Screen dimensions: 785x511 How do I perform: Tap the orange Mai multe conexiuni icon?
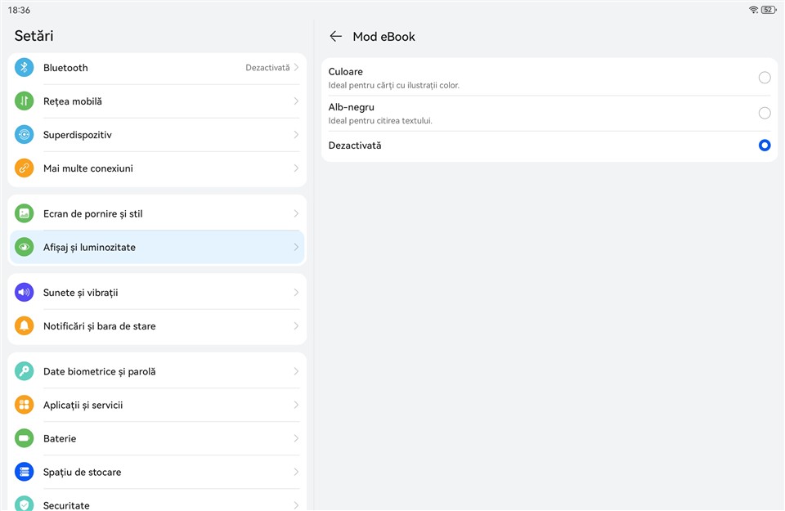coord(25,168)
